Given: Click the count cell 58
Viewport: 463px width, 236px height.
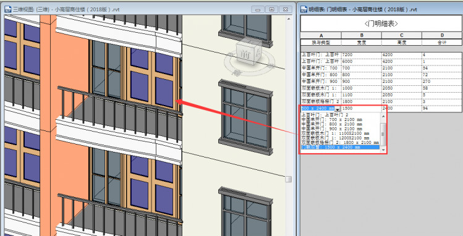Looking at the screenshot, I should (442, 88).
